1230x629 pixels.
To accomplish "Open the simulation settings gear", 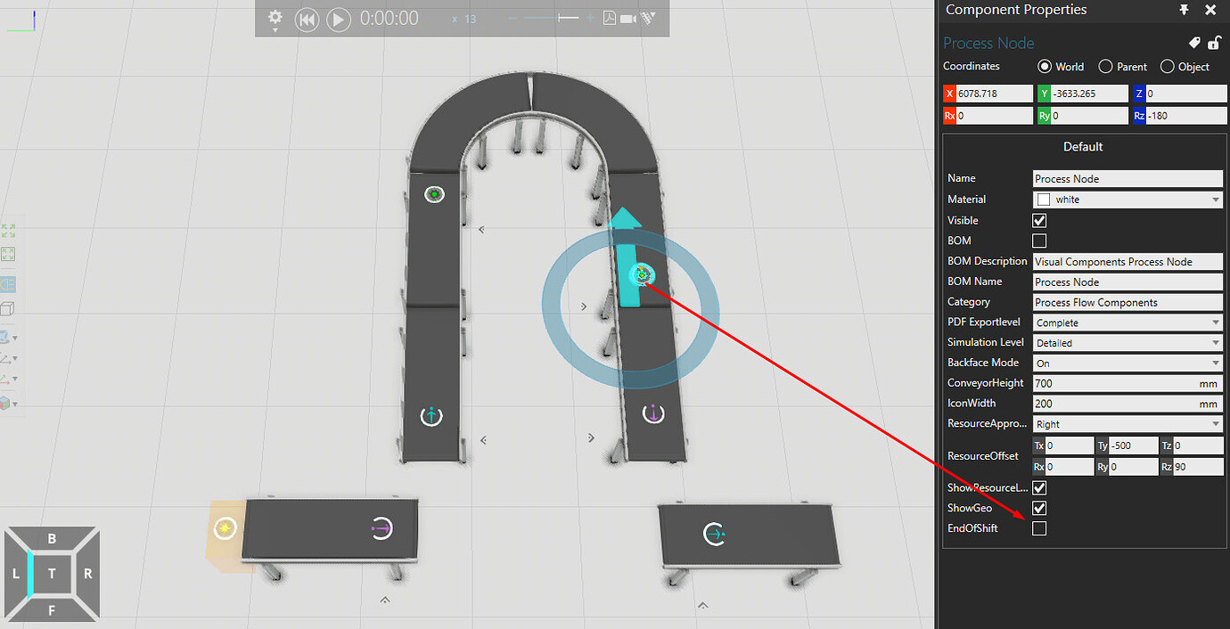I will click(275, 19).
